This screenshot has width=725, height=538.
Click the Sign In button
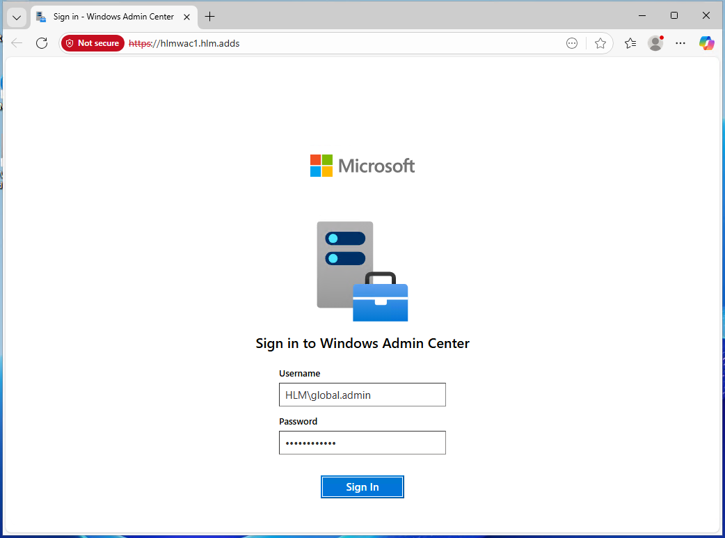[362, 487]
